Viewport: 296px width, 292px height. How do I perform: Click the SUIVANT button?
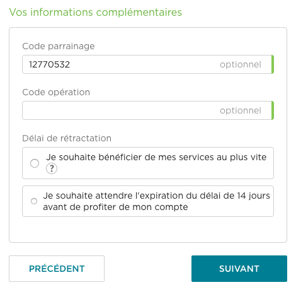tap(239, 269)
